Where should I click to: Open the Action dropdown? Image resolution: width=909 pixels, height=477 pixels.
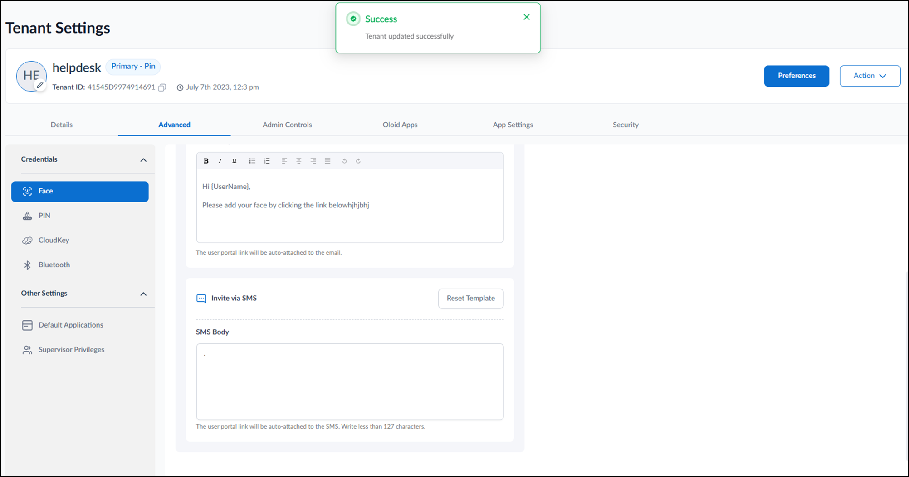point(870,76)
